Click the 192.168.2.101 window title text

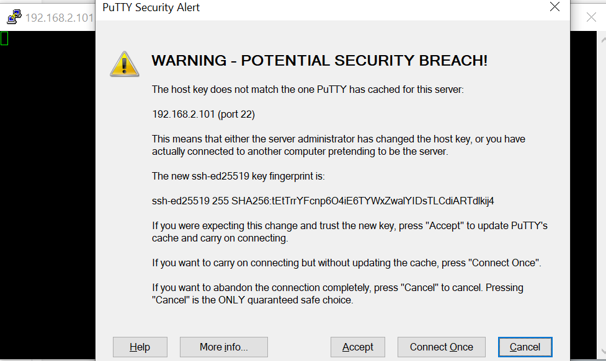(59, 17)
